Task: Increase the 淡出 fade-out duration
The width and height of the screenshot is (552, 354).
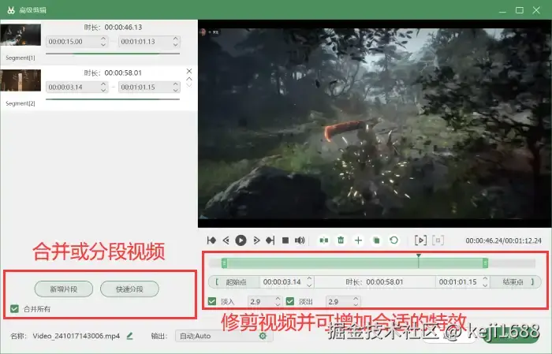Action: 356,298
